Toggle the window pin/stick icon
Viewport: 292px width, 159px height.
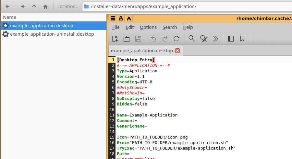(121, 18)
